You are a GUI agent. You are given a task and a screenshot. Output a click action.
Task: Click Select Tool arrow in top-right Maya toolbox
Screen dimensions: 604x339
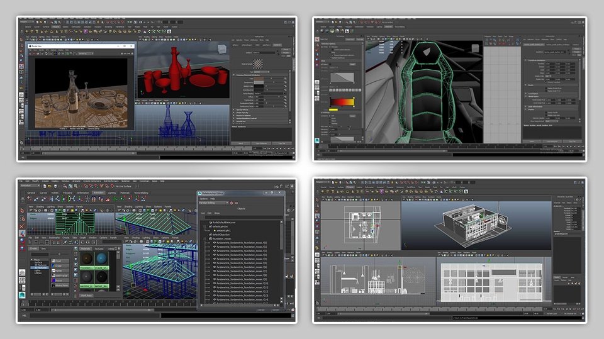pos(317,39)
